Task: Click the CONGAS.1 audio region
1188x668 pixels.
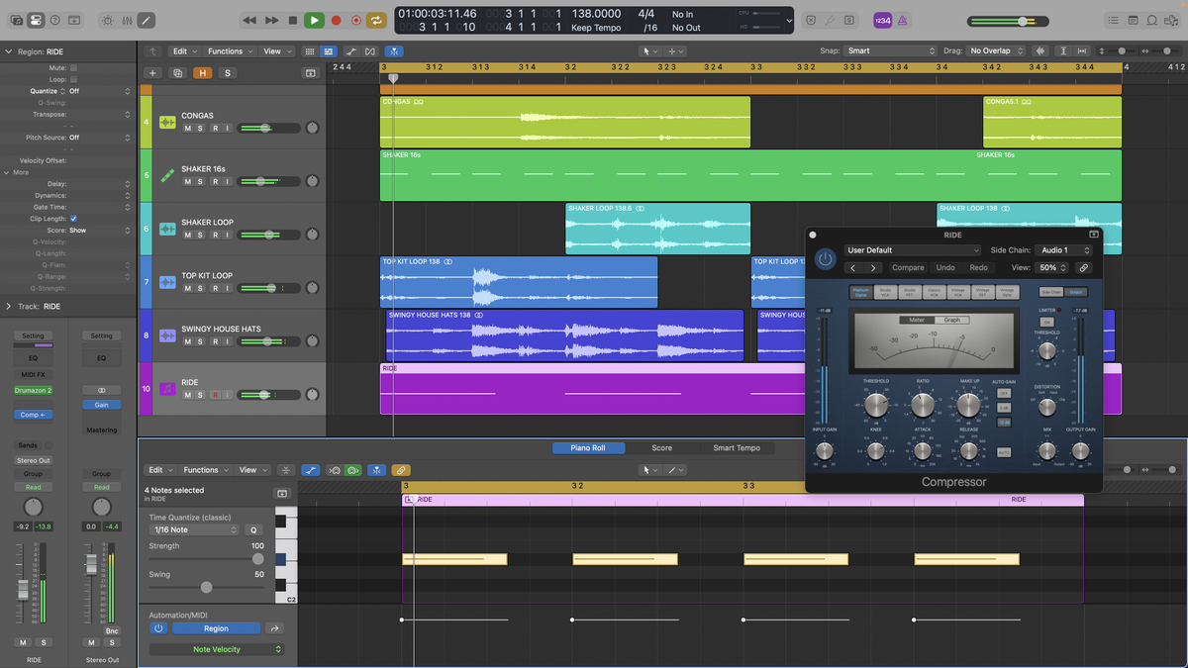Action: 1052,122
